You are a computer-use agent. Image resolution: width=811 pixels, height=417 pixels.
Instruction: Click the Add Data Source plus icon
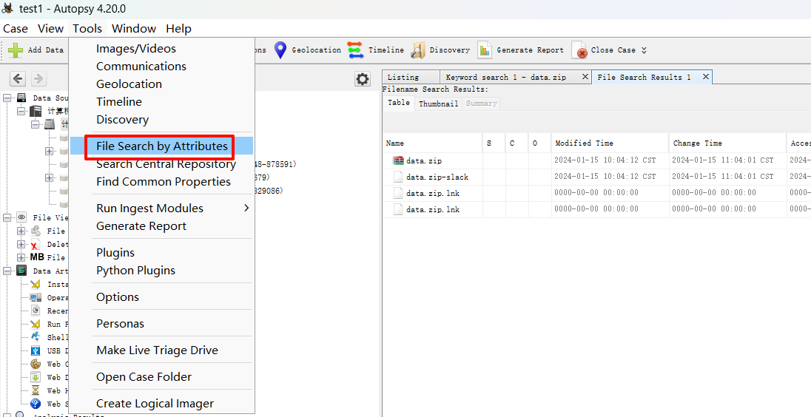[x=16, y=50]
